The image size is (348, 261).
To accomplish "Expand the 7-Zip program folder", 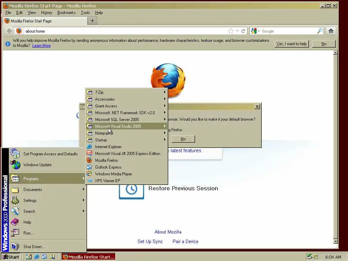I will click(x=126, y=92).
